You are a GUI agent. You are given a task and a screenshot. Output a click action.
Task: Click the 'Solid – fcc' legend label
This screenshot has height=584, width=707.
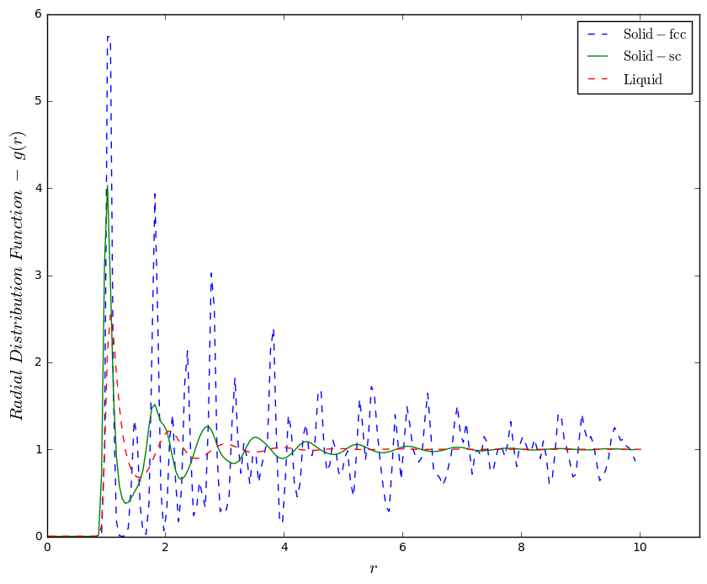(655, 35)
